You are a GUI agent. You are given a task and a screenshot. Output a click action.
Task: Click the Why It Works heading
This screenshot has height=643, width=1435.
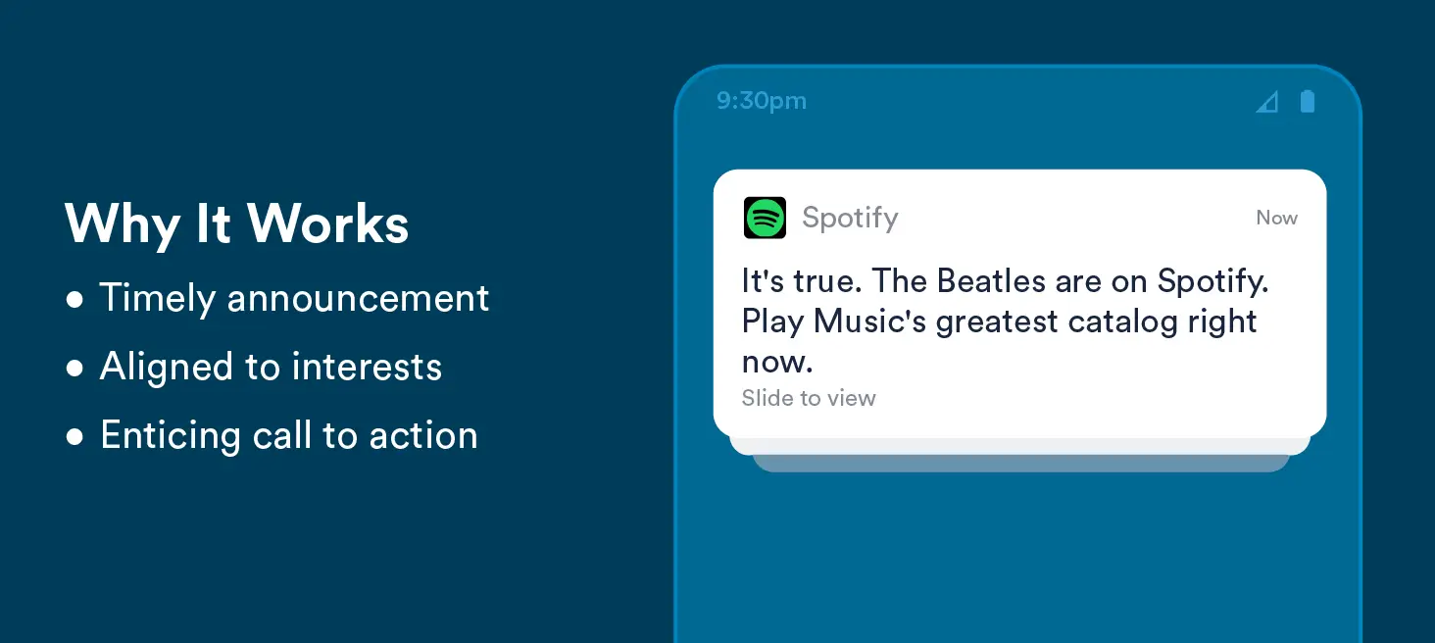coord(237,224)
